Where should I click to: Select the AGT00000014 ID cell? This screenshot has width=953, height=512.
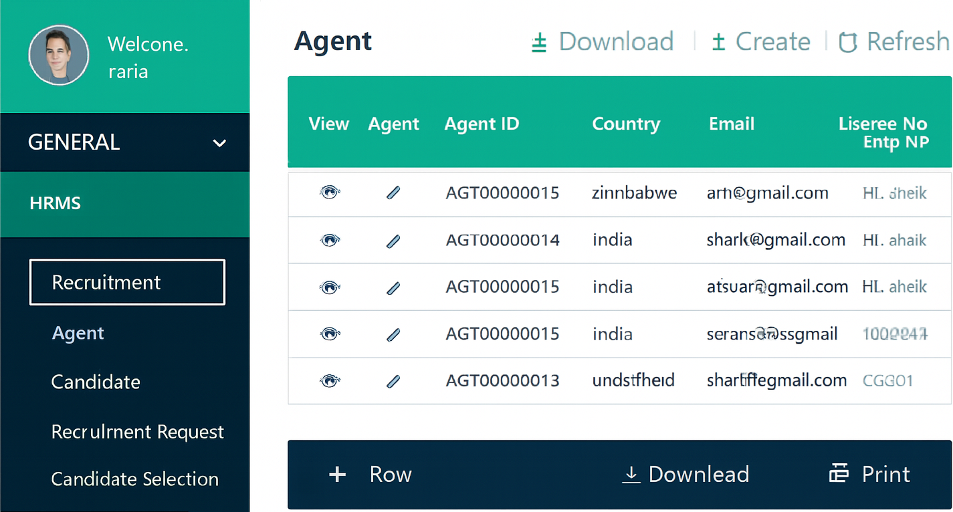(x=503, y=240)
